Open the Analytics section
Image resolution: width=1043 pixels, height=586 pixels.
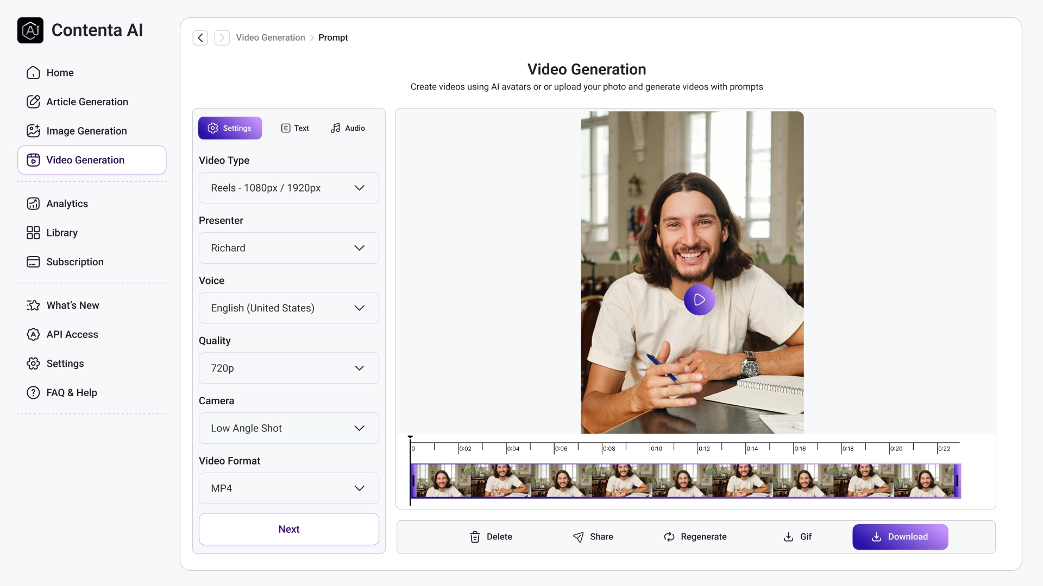pos(67,203)
